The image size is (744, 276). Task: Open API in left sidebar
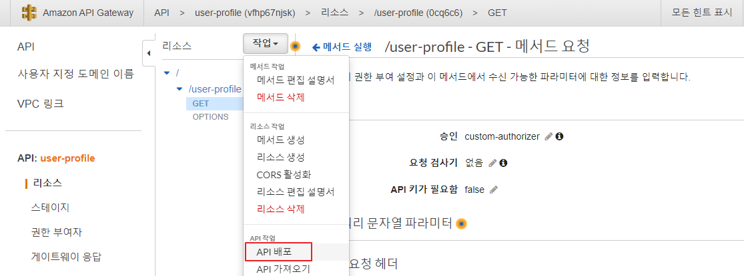tap(25, 47)
